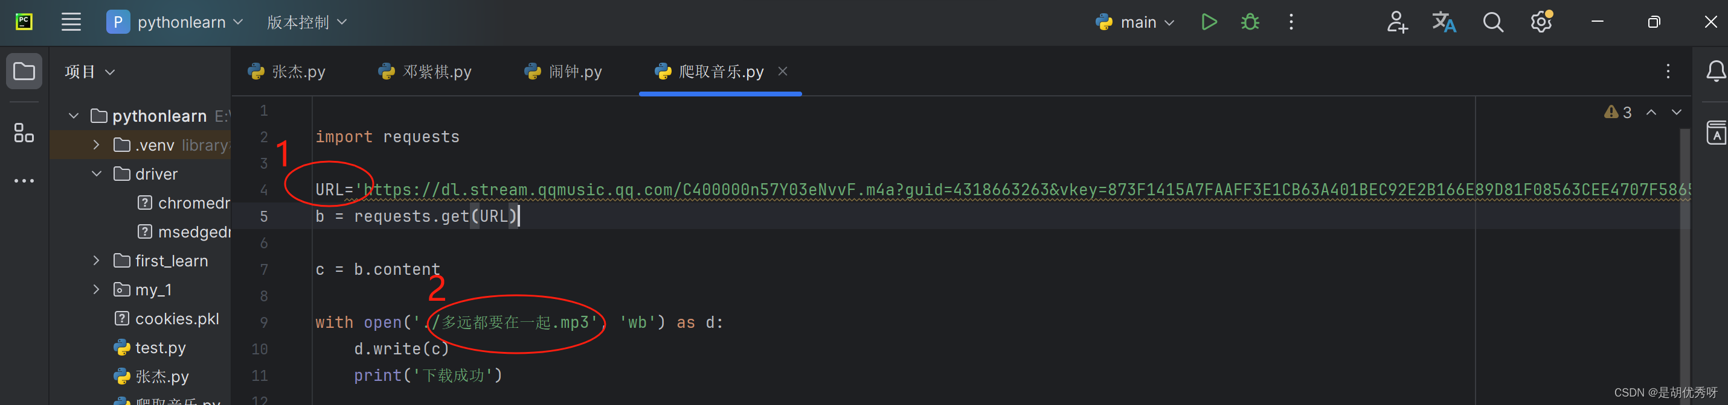
Task: Start debugging with the bug icon
Action: click(x=1250, y=22)
